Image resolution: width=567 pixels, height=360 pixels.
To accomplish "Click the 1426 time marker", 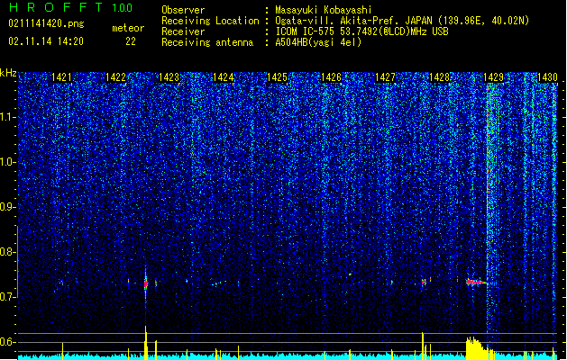I will (331, 77).
